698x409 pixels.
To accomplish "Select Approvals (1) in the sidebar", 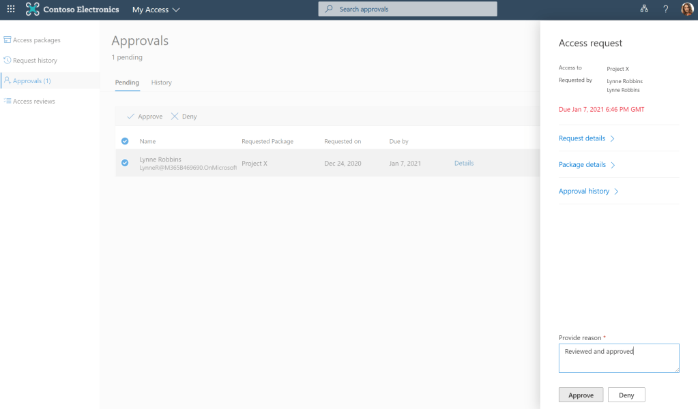I will 31,81.
